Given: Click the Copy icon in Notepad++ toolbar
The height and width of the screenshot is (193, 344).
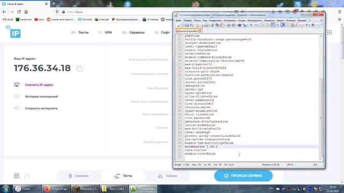Looking at the screenshot, I should coord(217,25).
